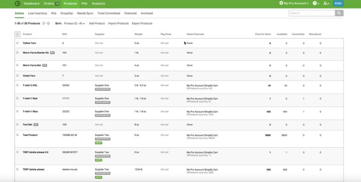Click the AUTO badge on TEST delete please row

[99, 177]
